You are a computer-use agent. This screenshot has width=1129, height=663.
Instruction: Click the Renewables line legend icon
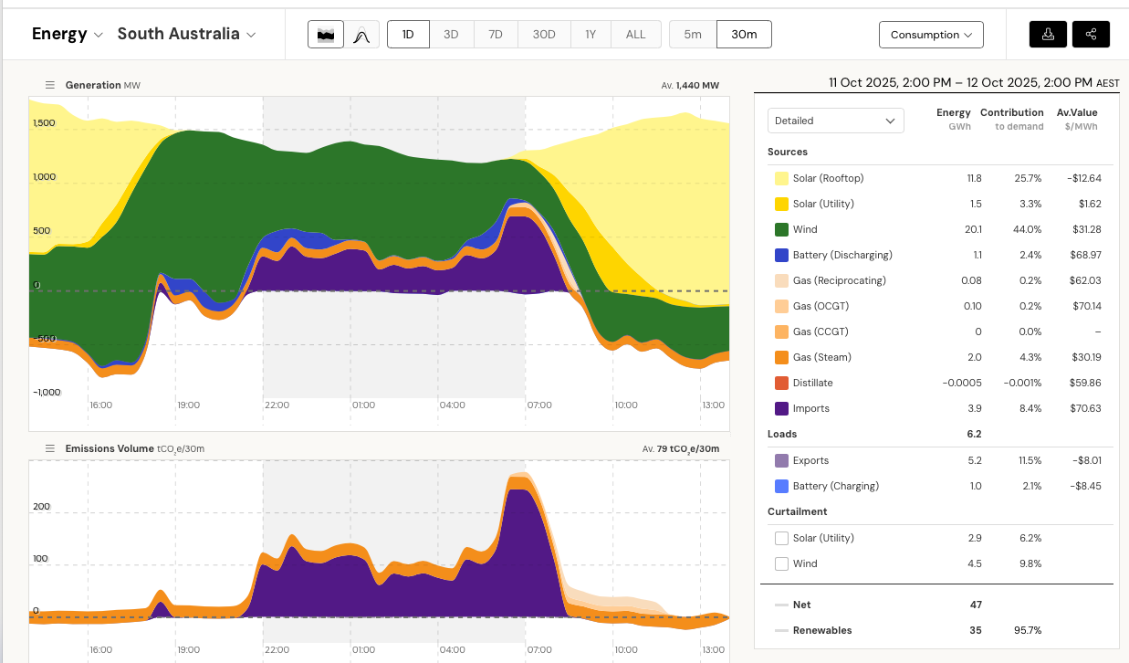click(x=780, y=630)
